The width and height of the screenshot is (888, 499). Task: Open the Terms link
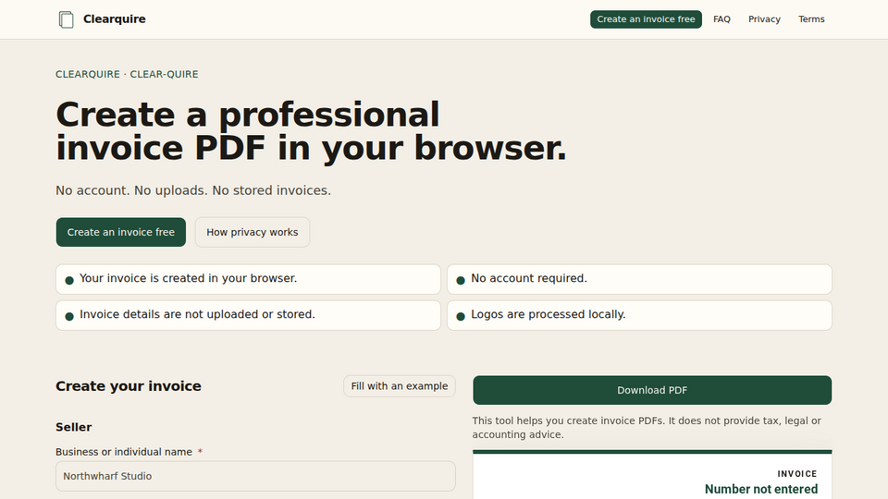(x=811, y=19)
